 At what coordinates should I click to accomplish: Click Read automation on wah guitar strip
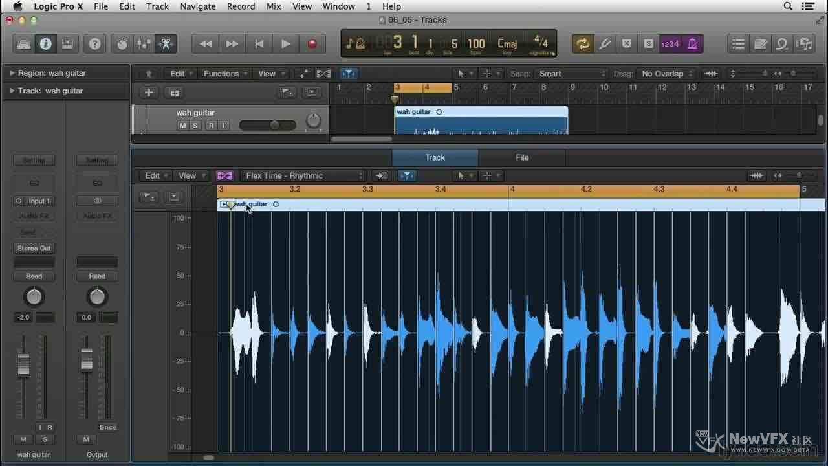coord(34,276)
